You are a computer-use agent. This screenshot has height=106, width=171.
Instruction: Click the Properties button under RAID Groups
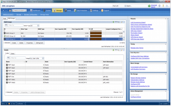pos(30,43)
